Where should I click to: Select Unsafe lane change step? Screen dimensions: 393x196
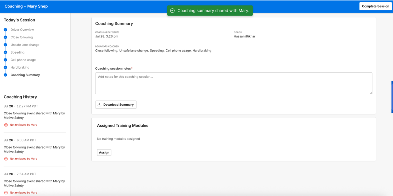click(x=25, y=45)
